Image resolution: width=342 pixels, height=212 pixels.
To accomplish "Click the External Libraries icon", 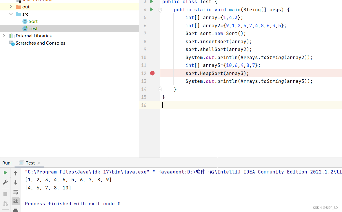I will [12, 36].
